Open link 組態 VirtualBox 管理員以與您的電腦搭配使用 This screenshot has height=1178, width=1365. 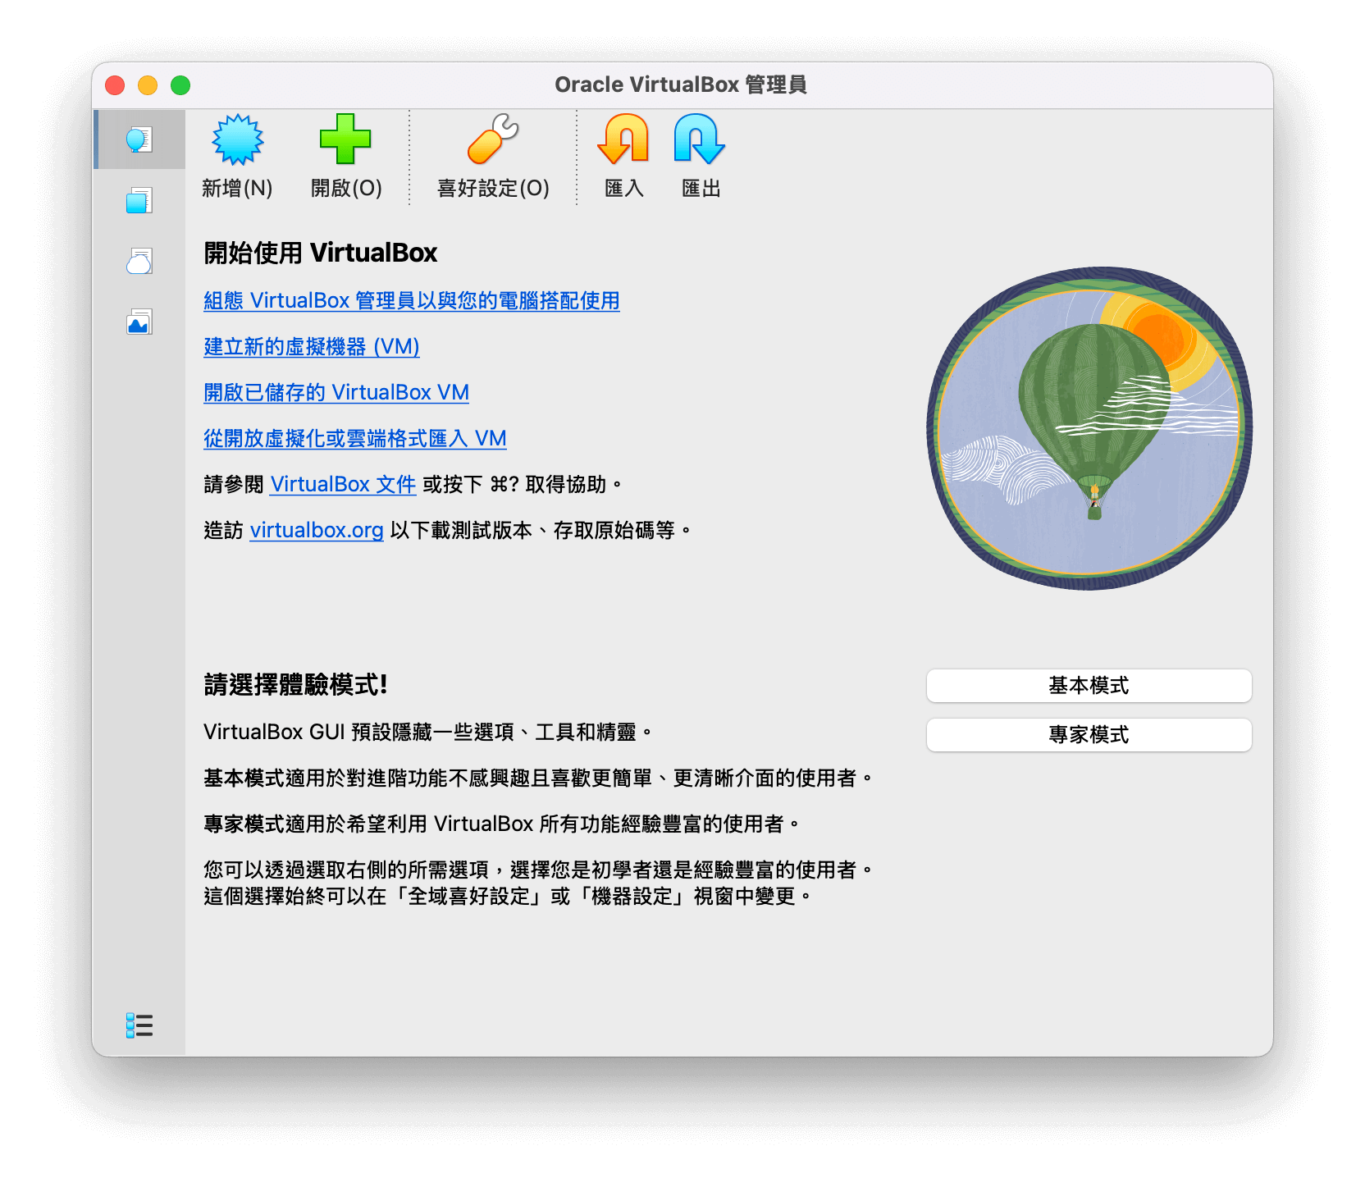[x=412, y=300]
